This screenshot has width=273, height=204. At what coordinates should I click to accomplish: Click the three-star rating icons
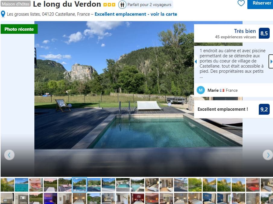(x=109, y=5)
